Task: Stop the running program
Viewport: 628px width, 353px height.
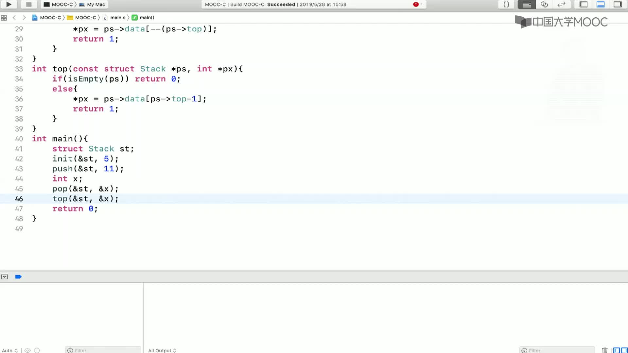Action: point(29,4)
